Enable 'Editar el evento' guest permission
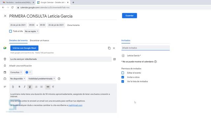Screen dimensions: 211x118 pyautogui.click(x=123, y=73)
